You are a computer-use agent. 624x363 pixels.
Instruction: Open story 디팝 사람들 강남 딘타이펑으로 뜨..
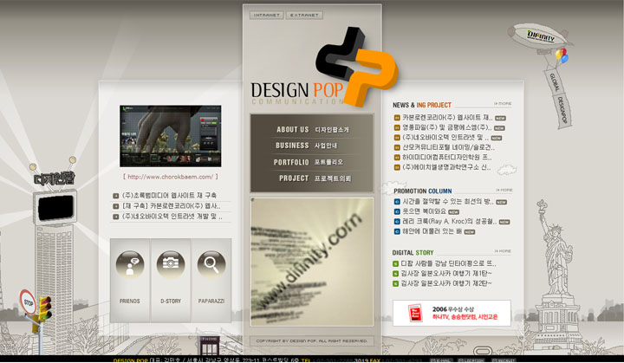click(448, 263)
